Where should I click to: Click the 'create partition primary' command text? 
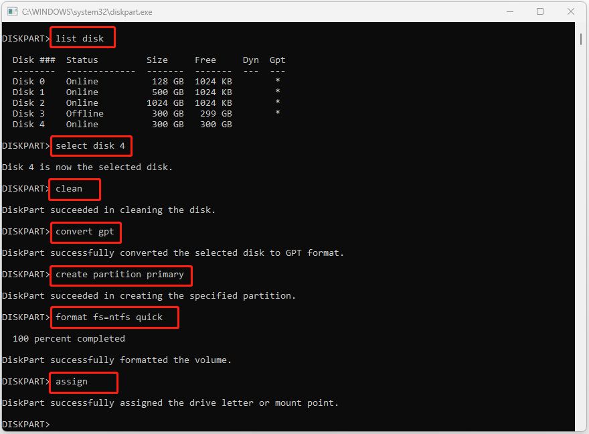pyautogui.click(x=120, y=275)
